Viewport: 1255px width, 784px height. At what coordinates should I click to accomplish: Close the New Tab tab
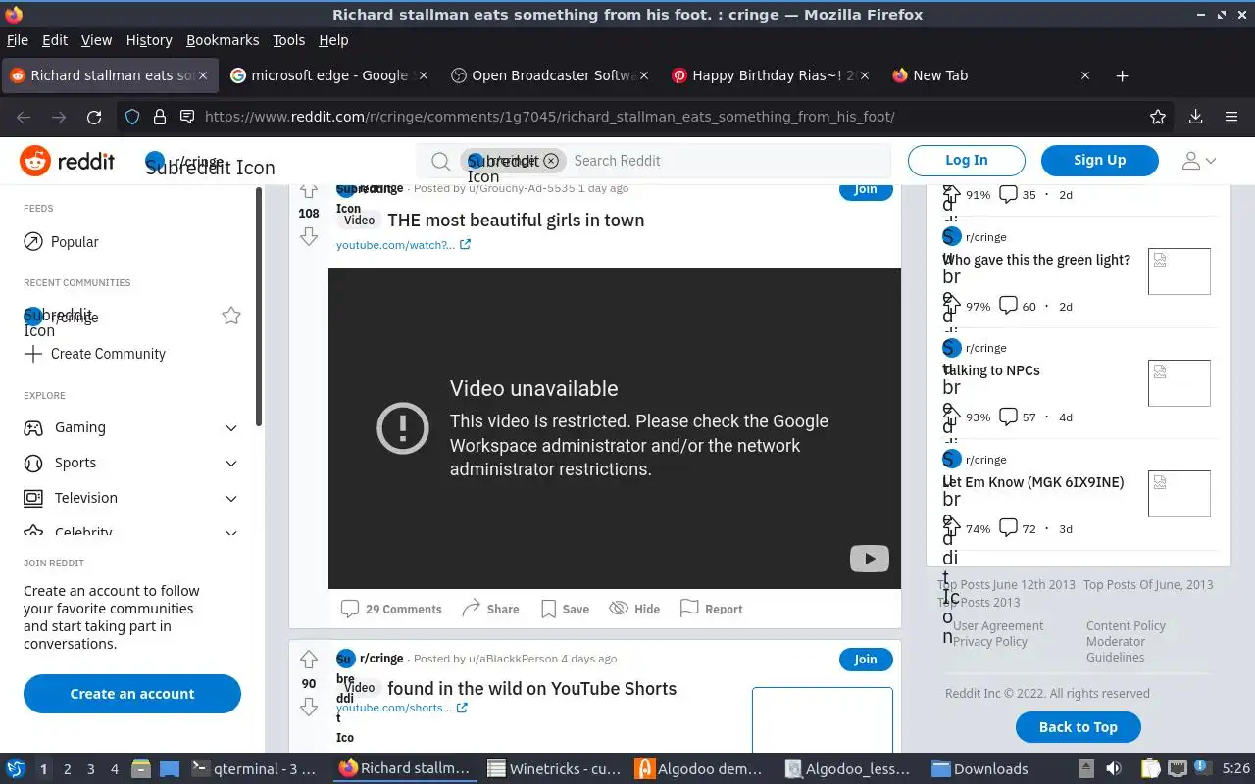[1085, 75]
